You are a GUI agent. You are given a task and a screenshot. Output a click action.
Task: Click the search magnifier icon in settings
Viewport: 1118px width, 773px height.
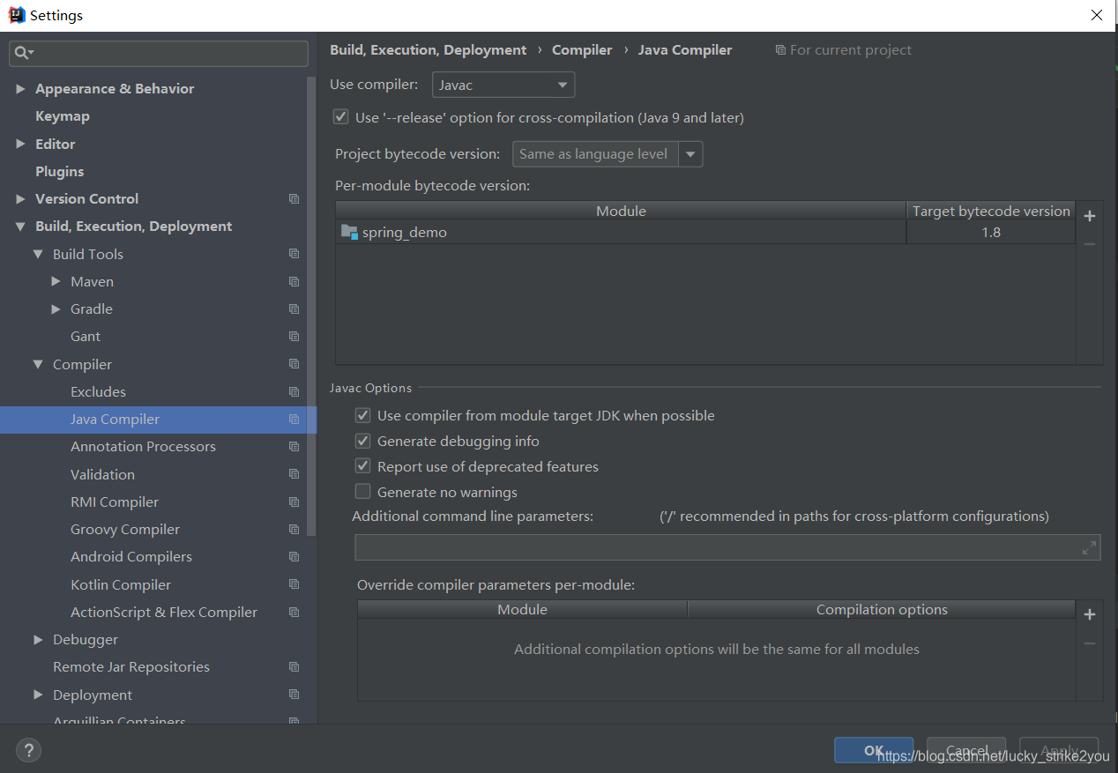pyautogui.click(x=21, y=53)
